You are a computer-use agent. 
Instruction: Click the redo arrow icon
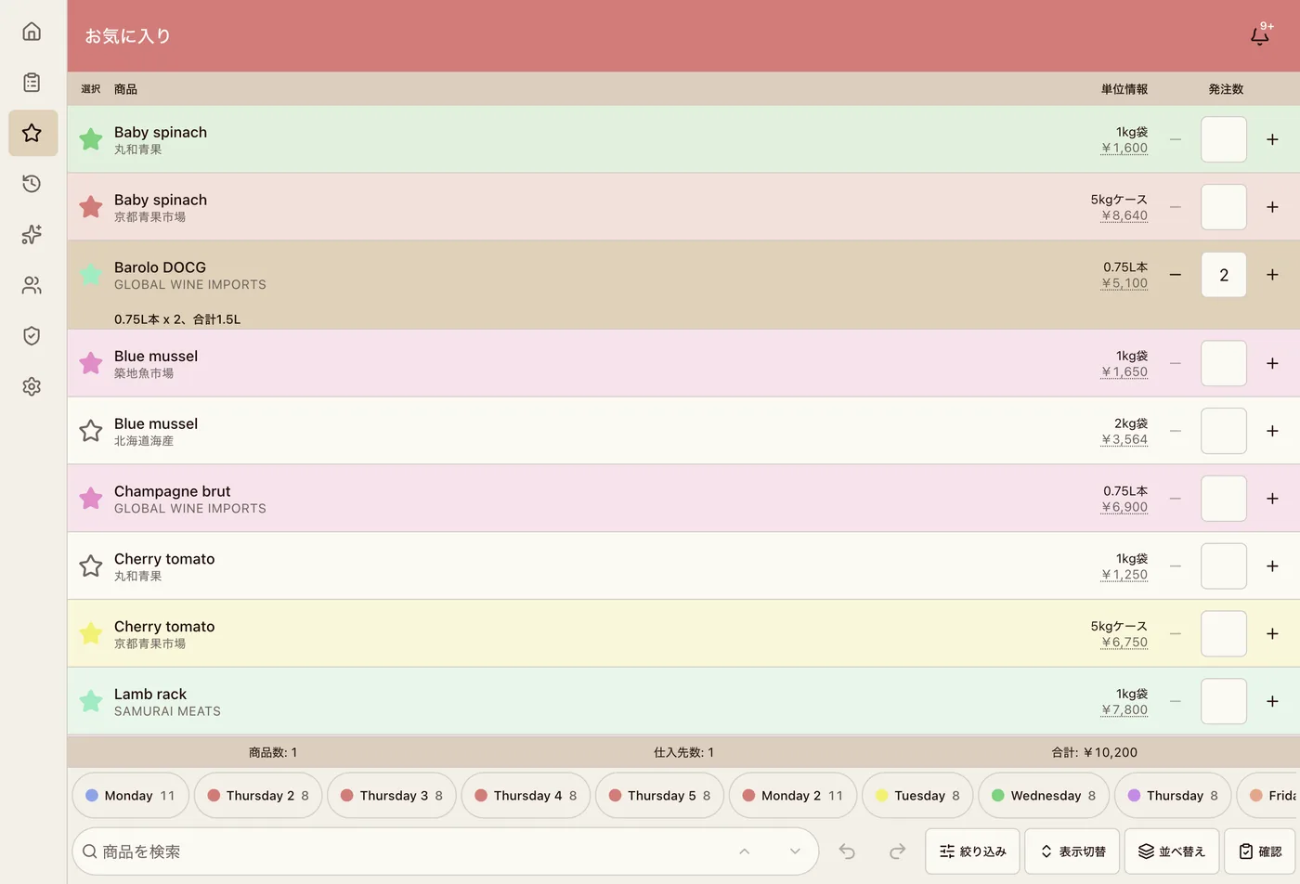897,851
